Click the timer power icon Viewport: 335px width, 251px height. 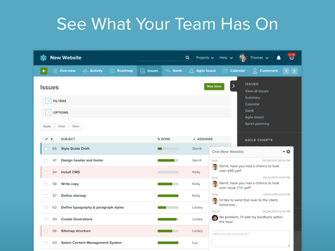[291, 58]
